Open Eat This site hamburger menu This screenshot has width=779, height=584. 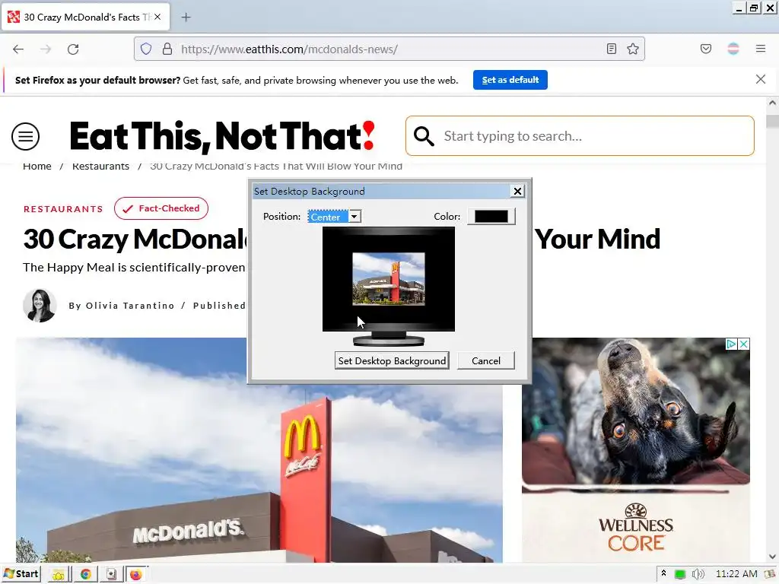point(25,137)
